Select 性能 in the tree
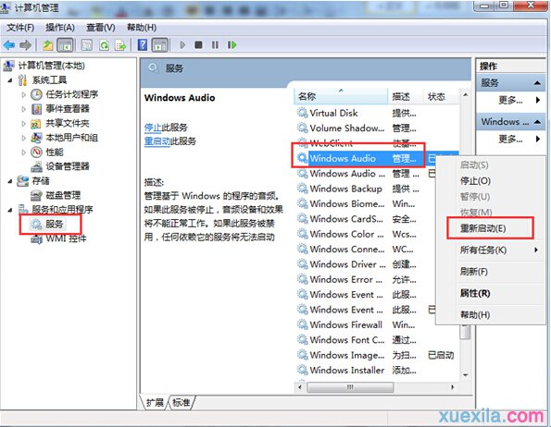The image size is (551, 427). click(55, 152)
